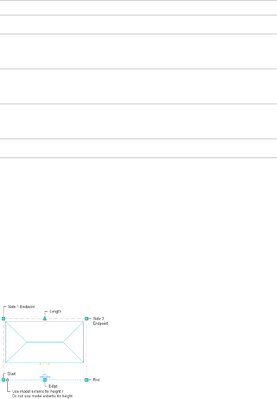
Task: Select the upper-left hip line of roof
Action: pos(16,331)
